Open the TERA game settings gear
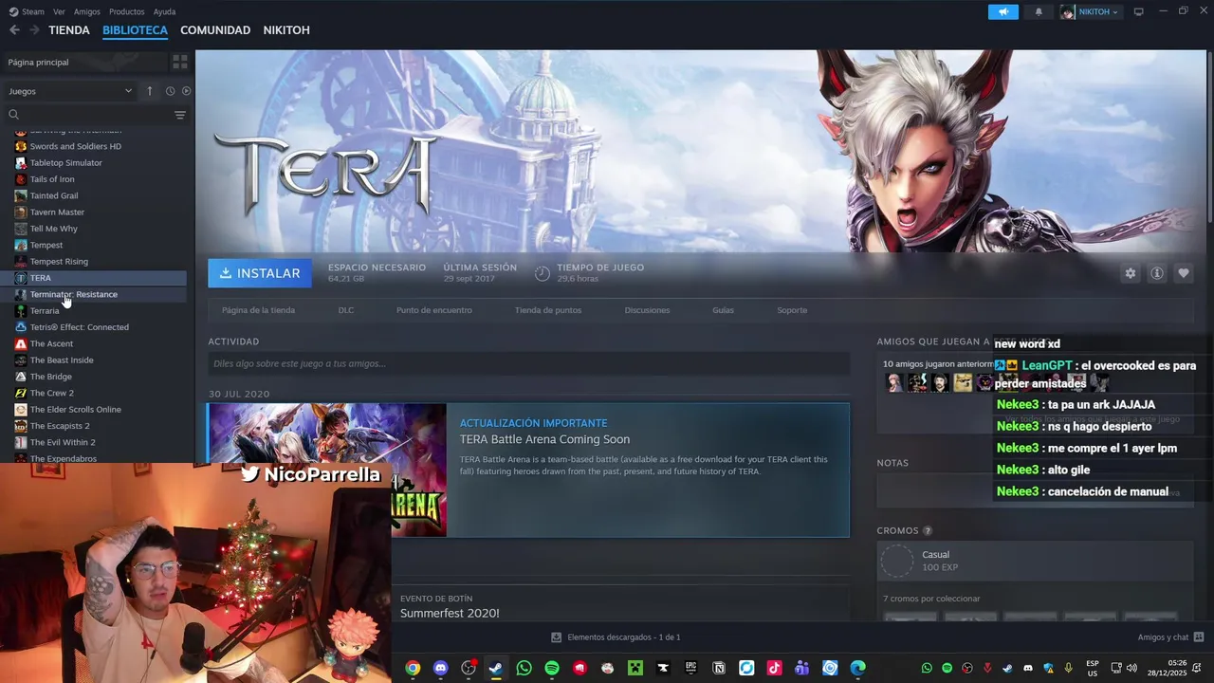The width and height of the screenshot is (1214, 683). click(1130, 273)
